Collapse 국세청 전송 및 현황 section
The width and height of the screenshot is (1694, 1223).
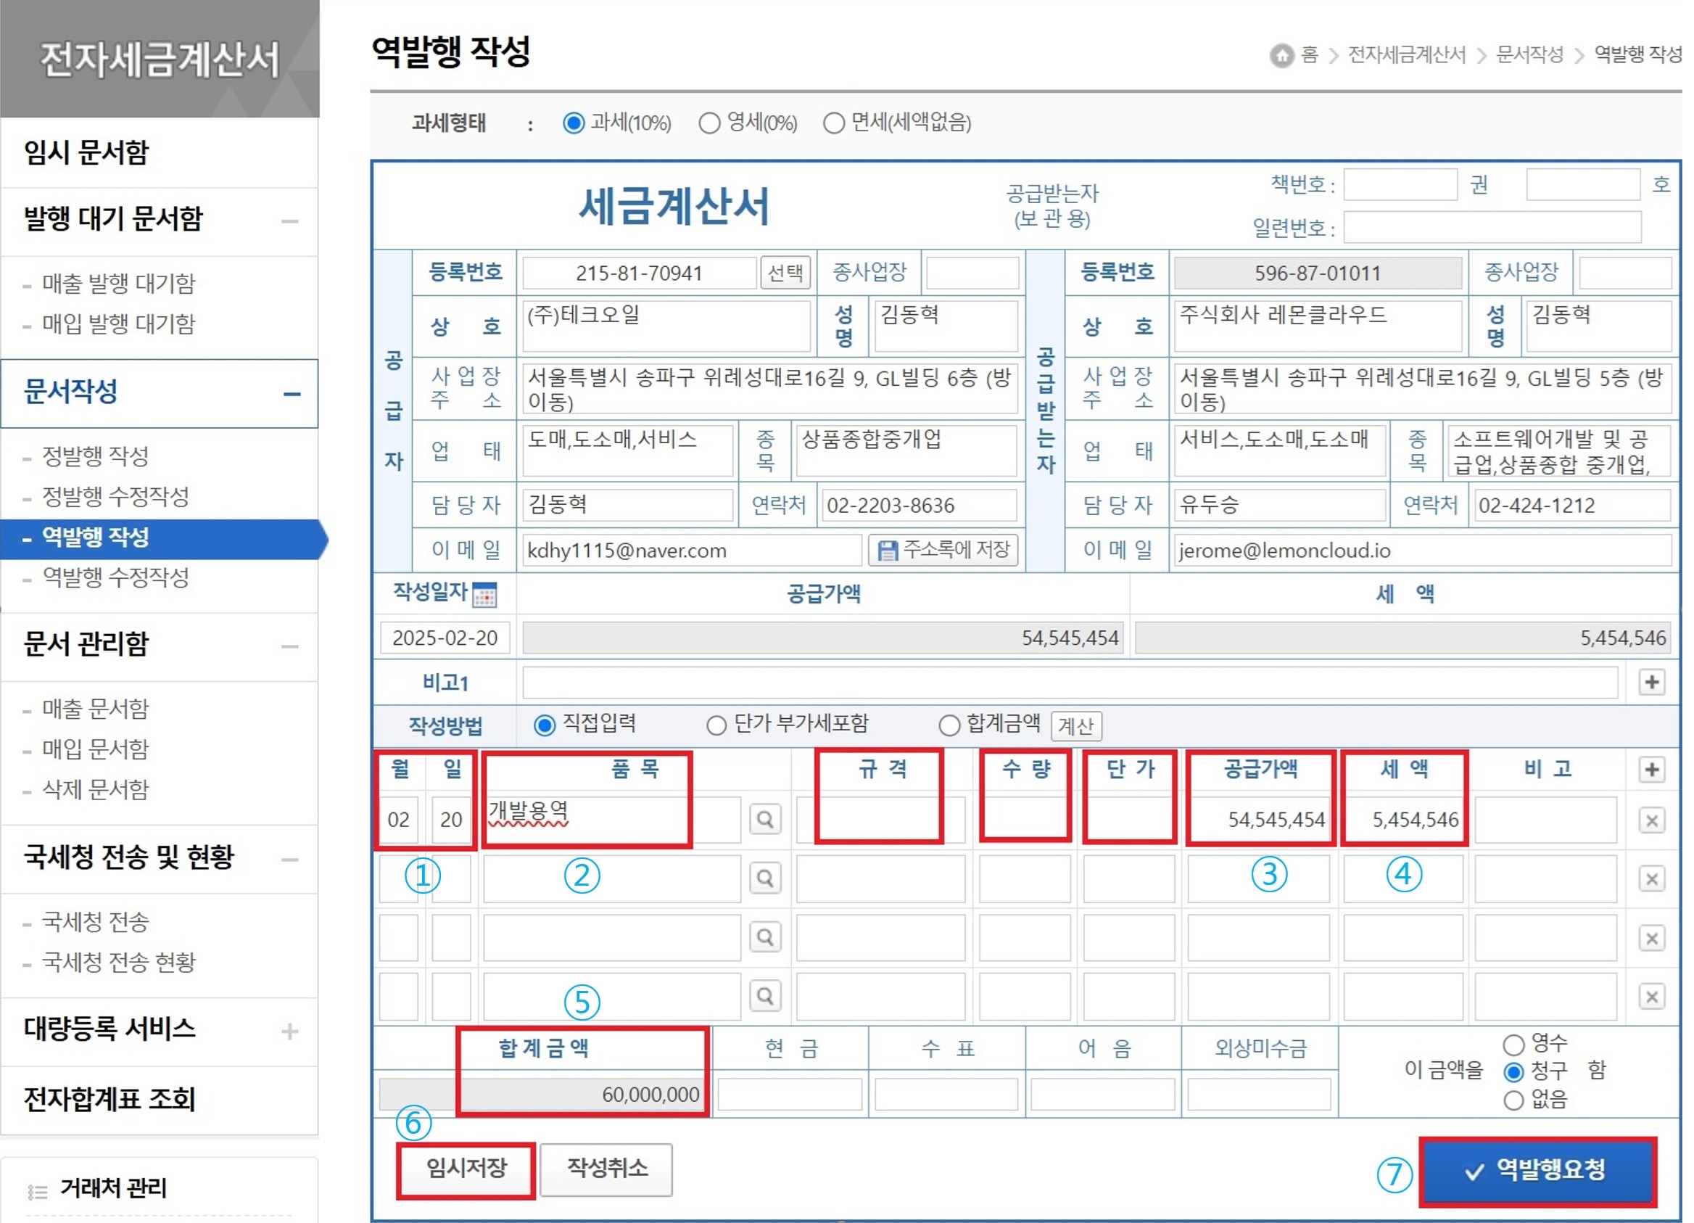click(290, 859)
